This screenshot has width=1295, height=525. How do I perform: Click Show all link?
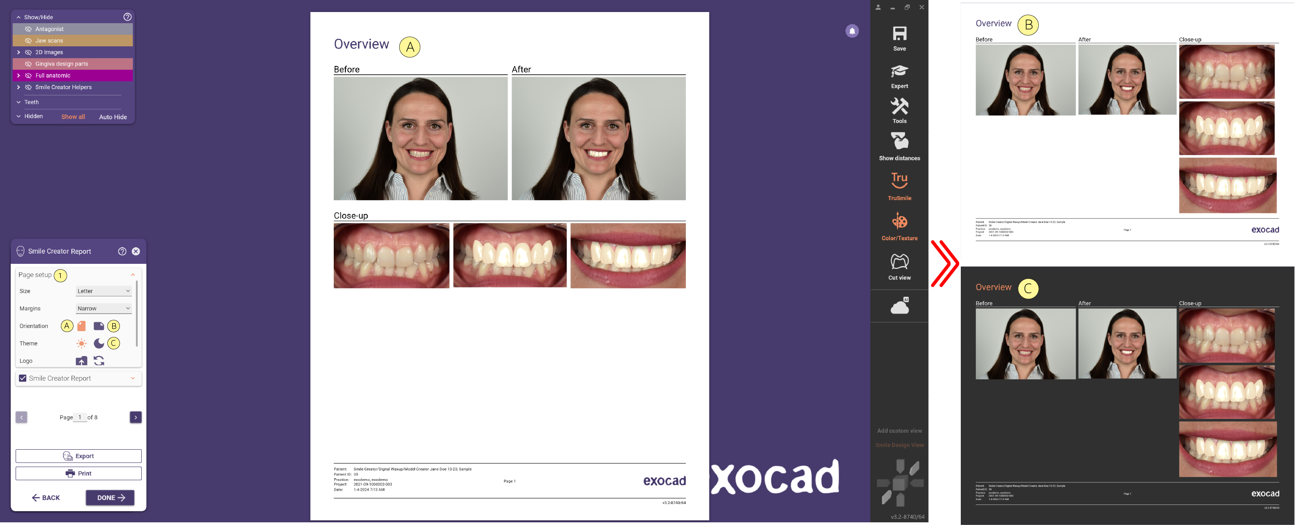click(x=73, y=117)
